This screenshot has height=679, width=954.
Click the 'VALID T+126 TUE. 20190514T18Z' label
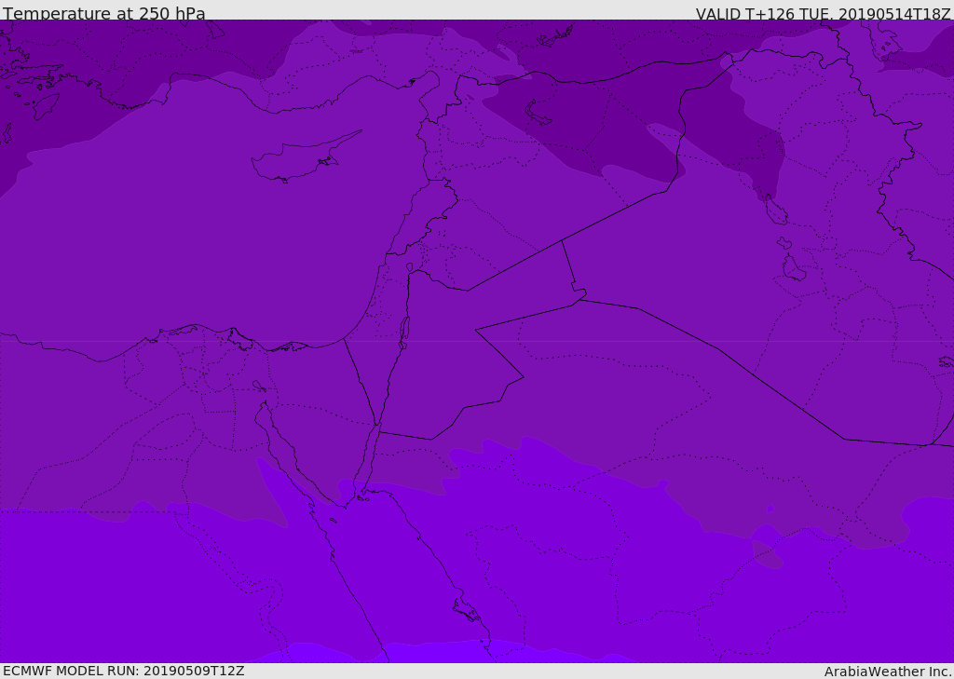coord(824,14)
